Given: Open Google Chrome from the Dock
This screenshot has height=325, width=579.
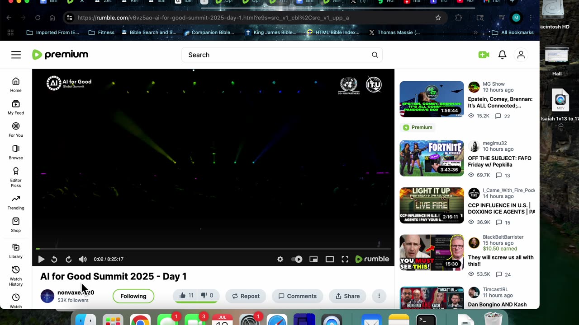Looking at the screenshot, I should [x=140, y=320].
